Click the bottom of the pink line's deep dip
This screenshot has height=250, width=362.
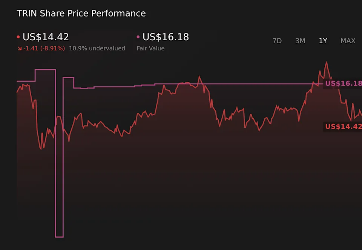[x=59, y=237]
